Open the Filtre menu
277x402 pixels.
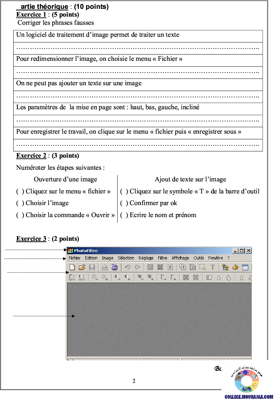pos(162,258)
